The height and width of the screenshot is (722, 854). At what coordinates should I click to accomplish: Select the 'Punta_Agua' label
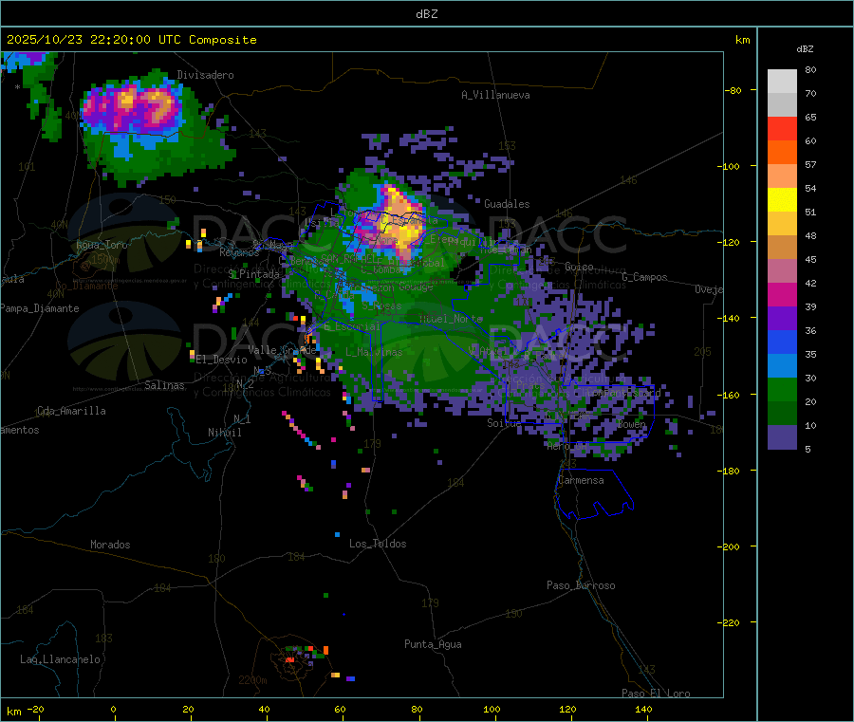[433, 644]
